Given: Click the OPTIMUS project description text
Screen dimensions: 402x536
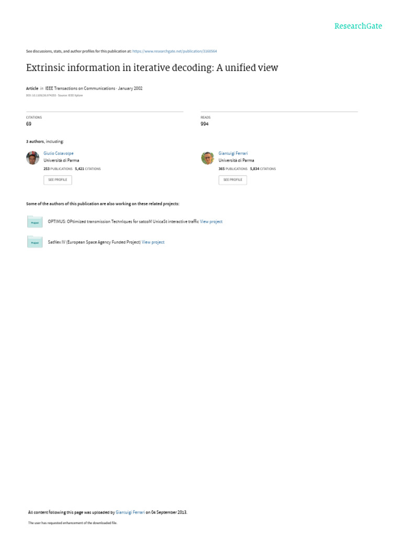Looking at the screenshot, I should pyautogui.click(x=123, y=221).
